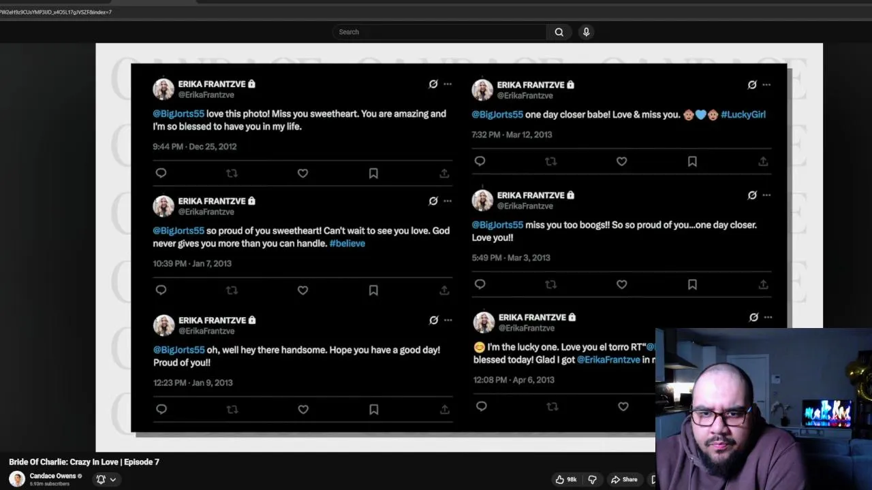Open more options on Dec 25, 2012 tweet
This screenshot has width=872, height=490.
448,84
